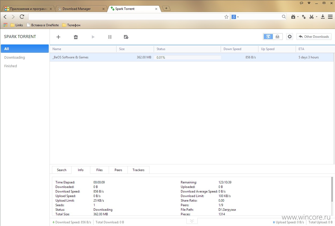Open the apps grid in bookmarks bar

(x=5, y=25)
